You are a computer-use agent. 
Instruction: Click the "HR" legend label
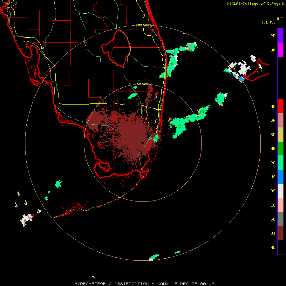pos(273,149)
